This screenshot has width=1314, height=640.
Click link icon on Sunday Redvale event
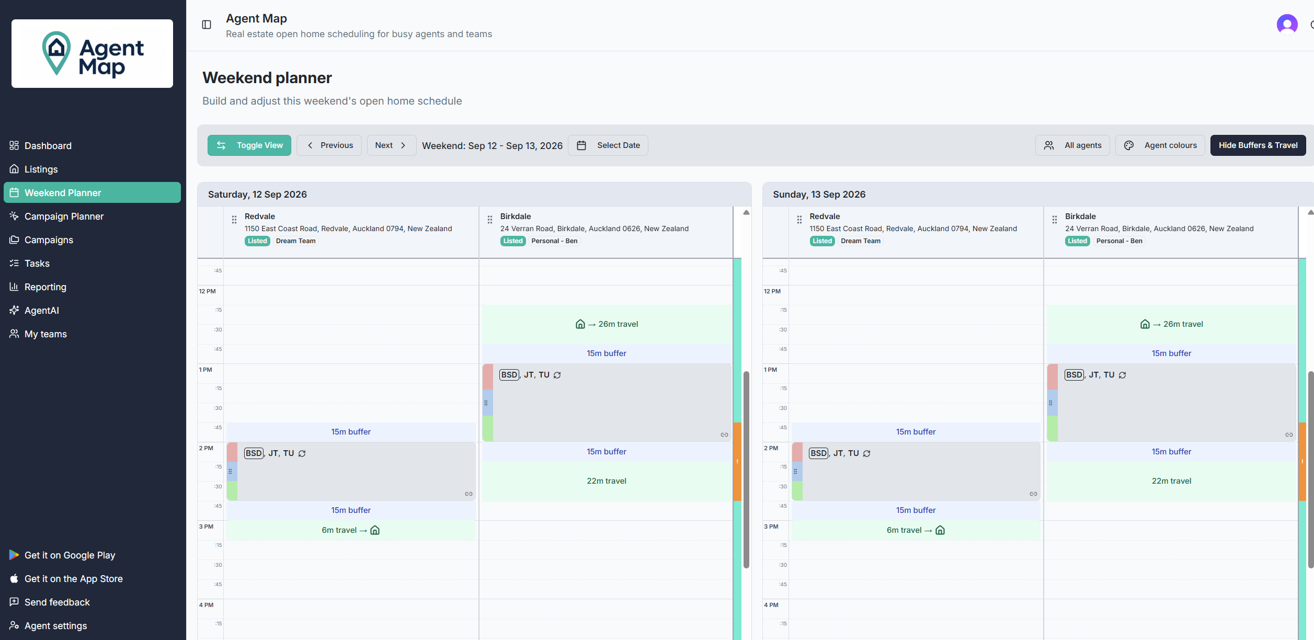point(1033,494)
